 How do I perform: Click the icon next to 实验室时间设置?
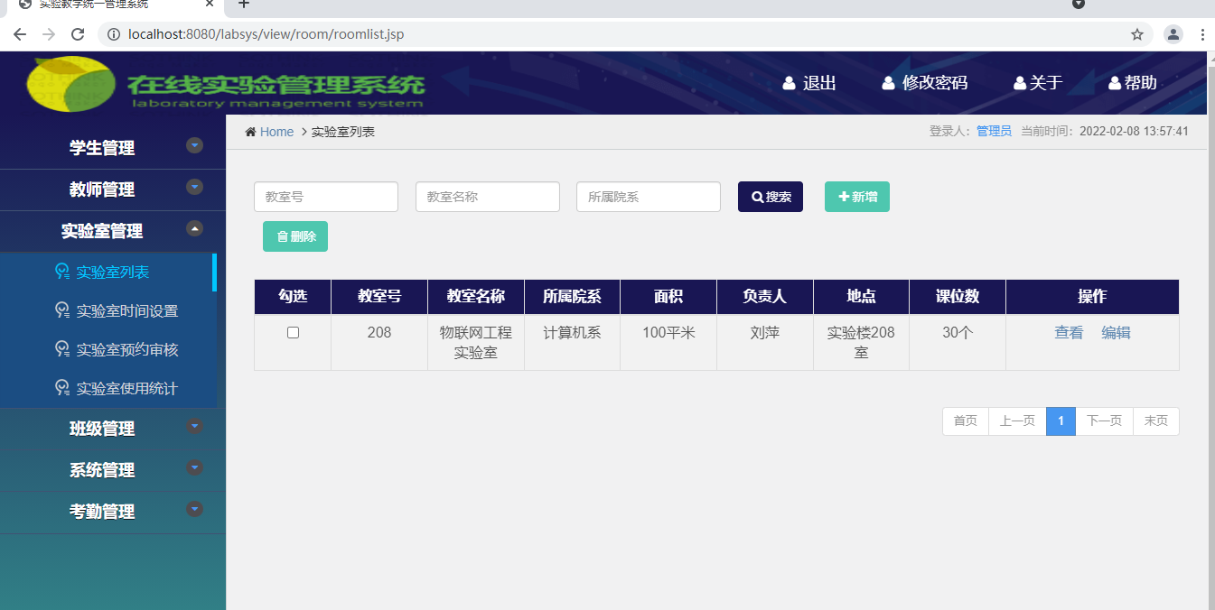point(62,310)
